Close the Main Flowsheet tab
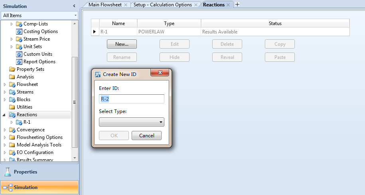Viewport: 365px width, 195px height. (x=126, y=5)
